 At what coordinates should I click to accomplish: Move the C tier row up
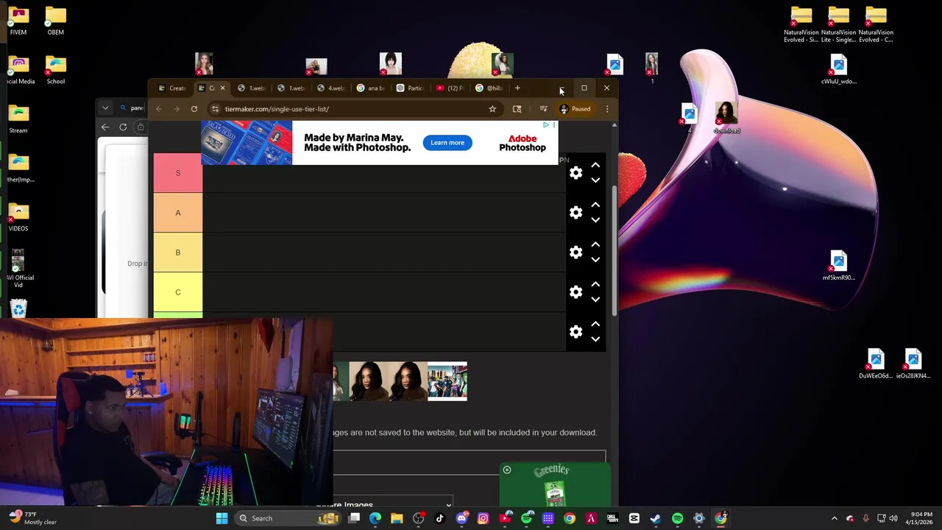595,285
